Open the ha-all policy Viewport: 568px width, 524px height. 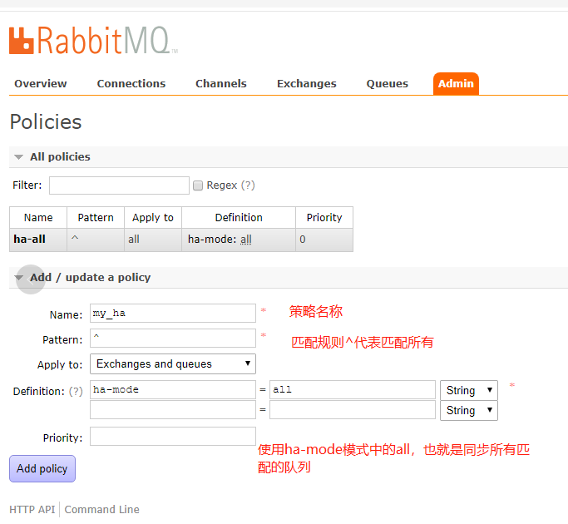pos(29,240)
